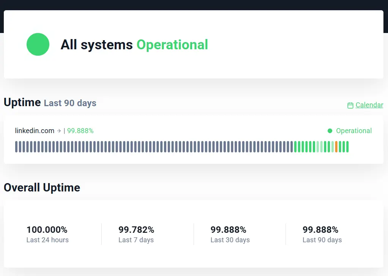Viewport: 388px width, 276px height.
Task: Click the first gray bar in uptime chart
Action: [x=16, y=147]
